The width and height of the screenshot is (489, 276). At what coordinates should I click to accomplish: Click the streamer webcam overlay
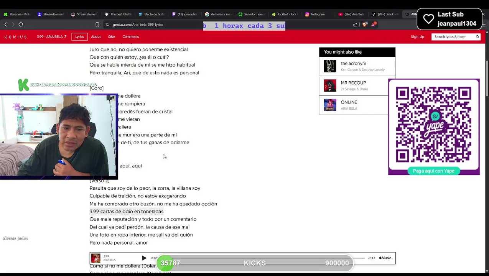[58, 136]
